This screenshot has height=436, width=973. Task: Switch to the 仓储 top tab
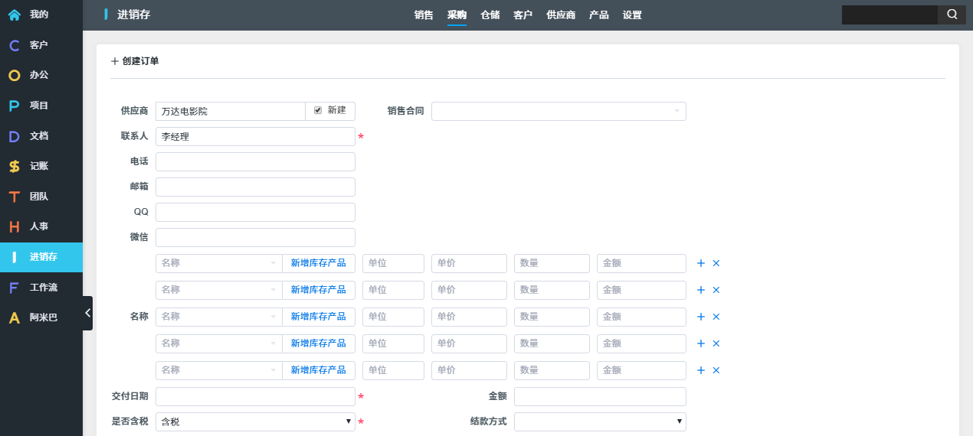click(x=490, y=15)
